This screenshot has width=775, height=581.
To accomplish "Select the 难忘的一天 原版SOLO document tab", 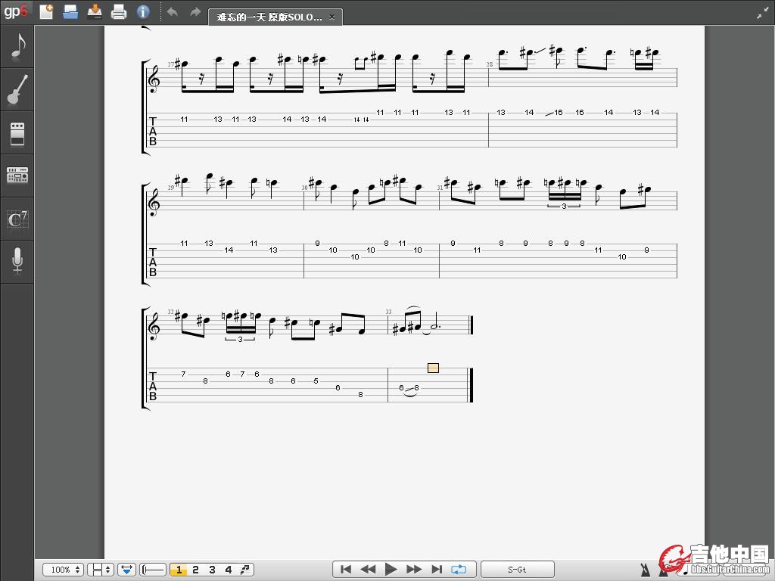I will tap(269, 17).
